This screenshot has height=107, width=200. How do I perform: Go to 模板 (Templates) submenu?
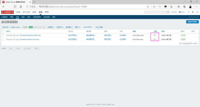(12, 17)
